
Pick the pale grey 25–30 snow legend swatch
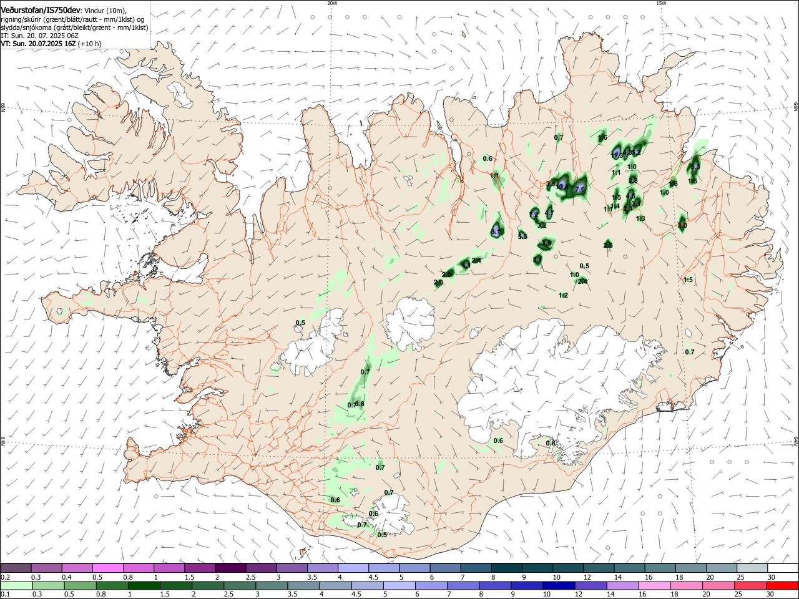click(752, 568)
